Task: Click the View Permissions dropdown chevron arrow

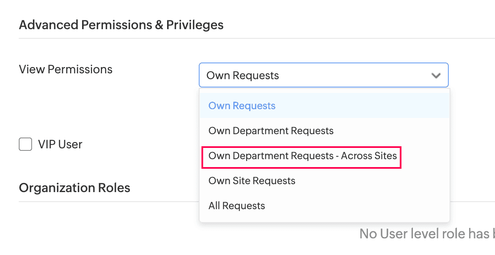Action: point(436,75)
